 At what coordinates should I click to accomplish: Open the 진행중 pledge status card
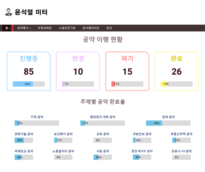coord(29,71)
